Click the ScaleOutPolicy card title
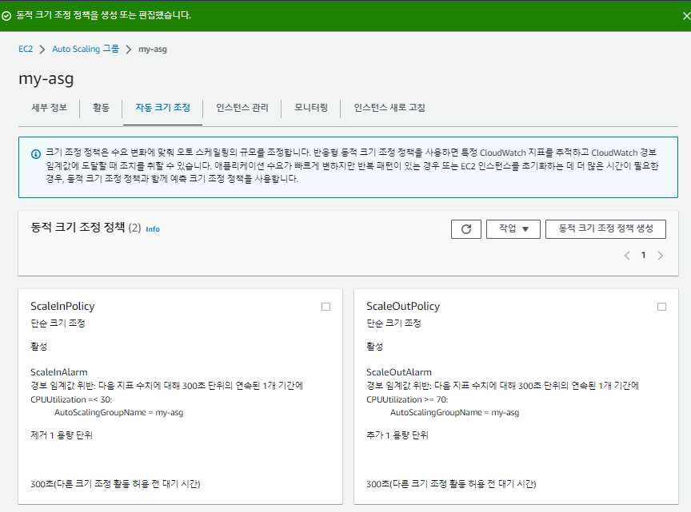 (403, 306)
